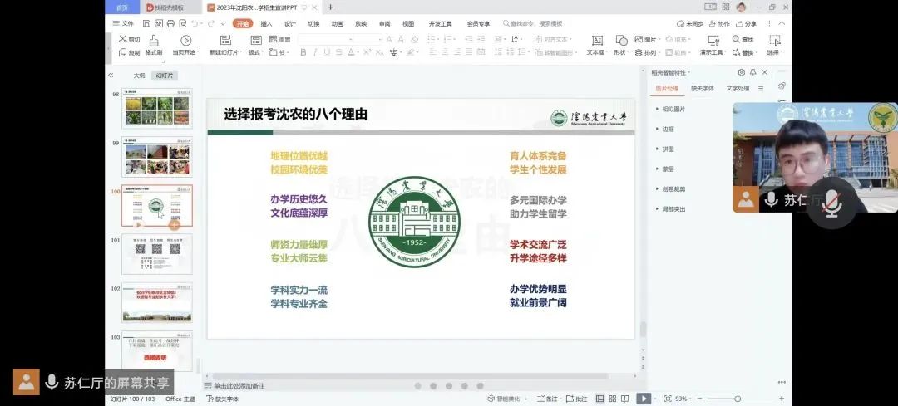The width and height of the screenshot is (898, 406).
Task: Click the app grid icon in title bar
Action: coord(726,7)
